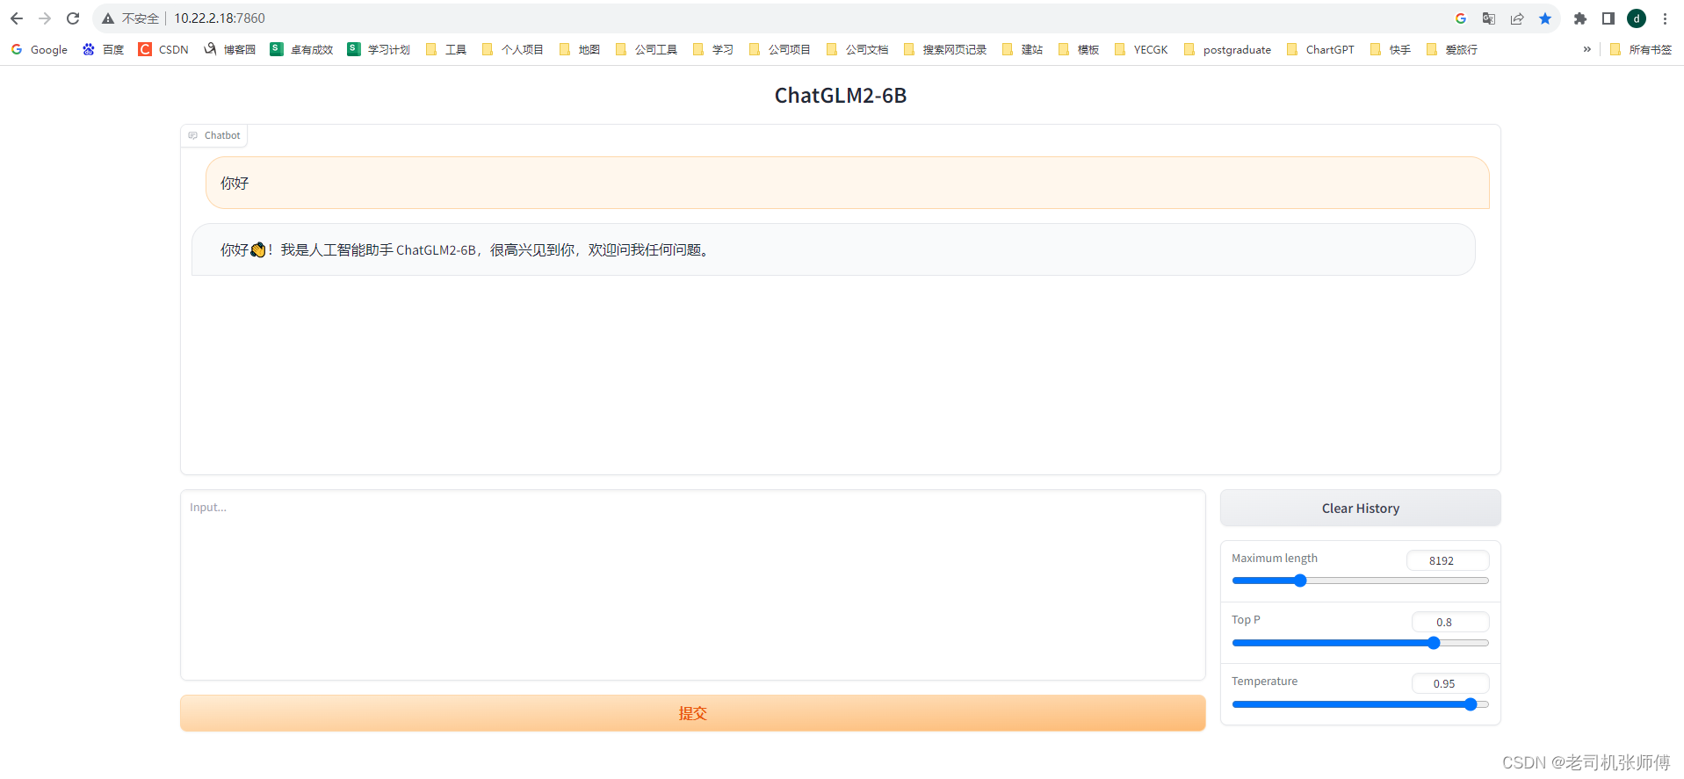Click the ChatGLM2-6B assistant reply message
Image resolution: width=1684 pixels, height=779 pixels.
833,249
